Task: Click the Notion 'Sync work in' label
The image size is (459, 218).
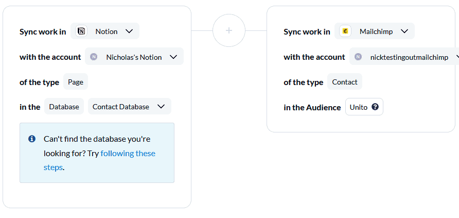Action: pos(43,31)
